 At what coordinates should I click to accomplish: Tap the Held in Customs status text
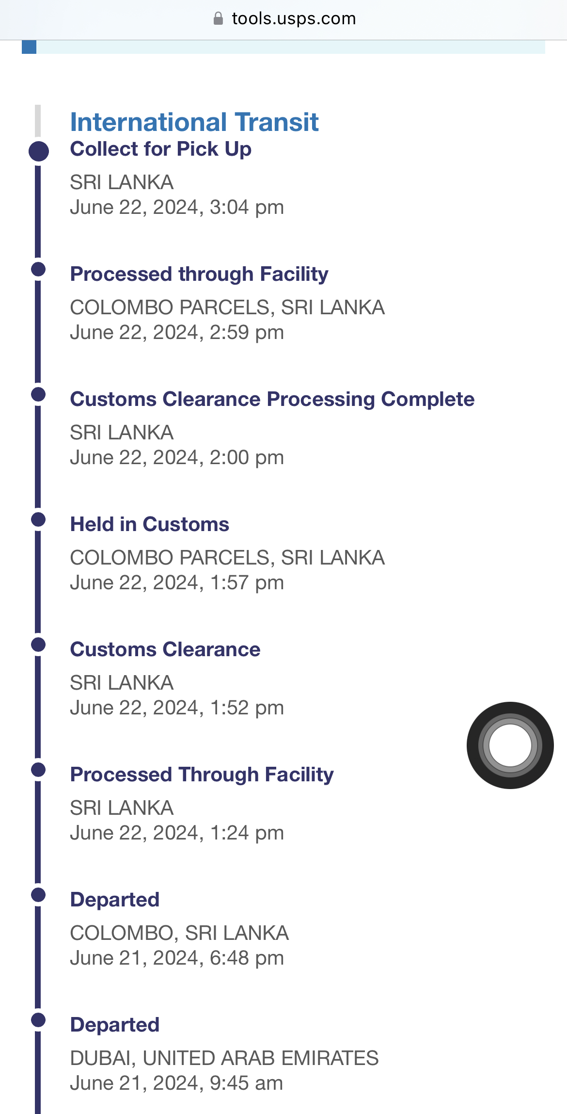150,524
